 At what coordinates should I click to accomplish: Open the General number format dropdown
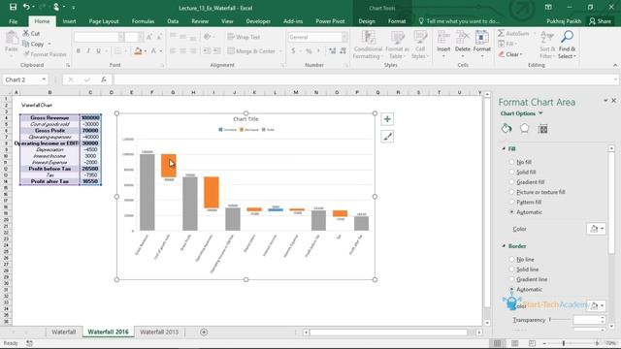(344, 37)
